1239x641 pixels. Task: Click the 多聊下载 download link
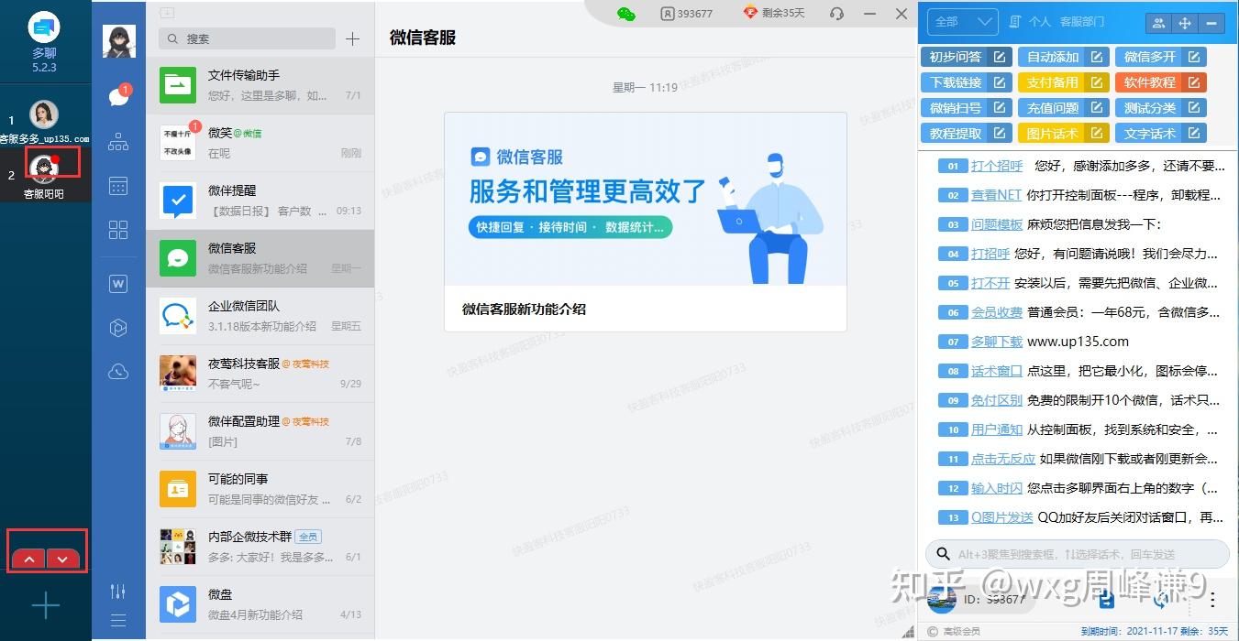point(998,341)
